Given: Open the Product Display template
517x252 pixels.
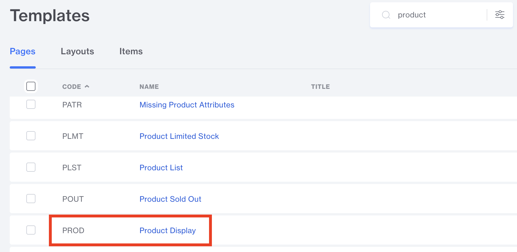Looking at the screenshot, I should pyautogui.click(x=168, y=231).
